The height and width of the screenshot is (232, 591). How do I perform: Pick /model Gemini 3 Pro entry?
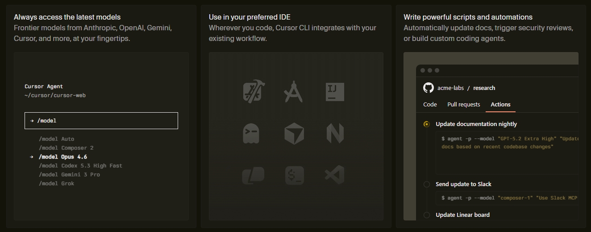click(x=69, y=175)
